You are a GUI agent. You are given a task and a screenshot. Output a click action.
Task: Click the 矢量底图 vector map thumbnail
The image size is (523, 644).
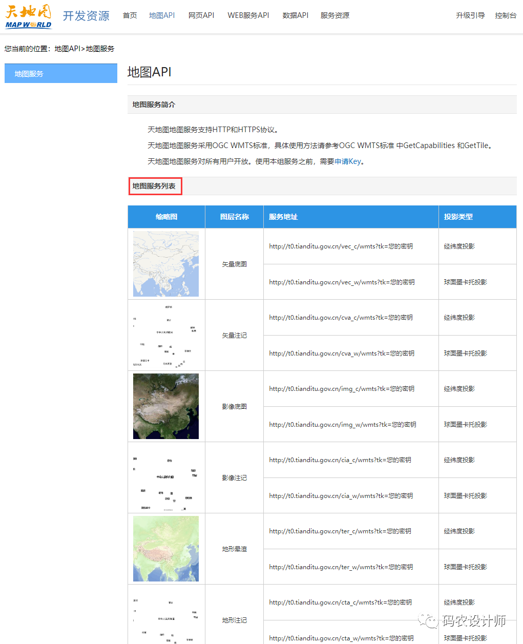click(166, 264)
